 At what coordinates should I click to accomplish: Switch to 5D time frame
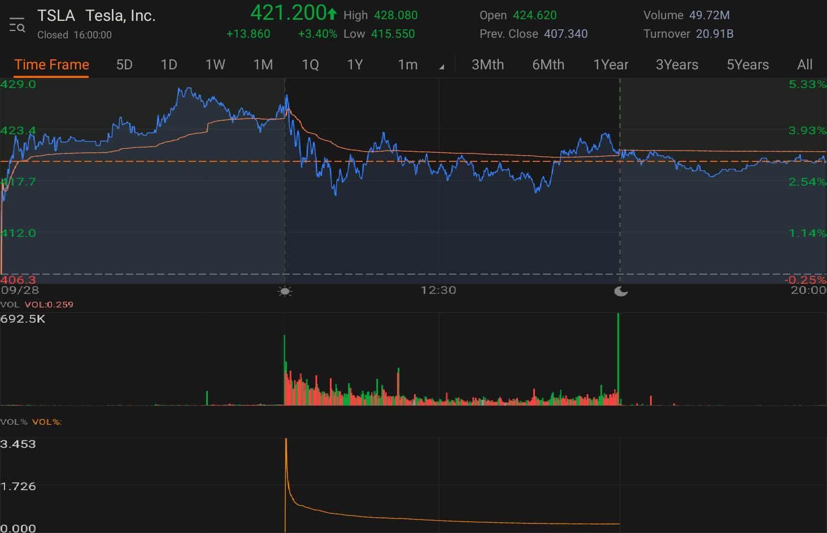click(124, 64)
